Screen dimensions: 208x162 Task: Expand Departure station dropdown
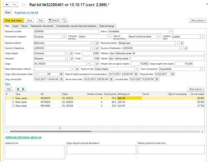coord(93,43)
